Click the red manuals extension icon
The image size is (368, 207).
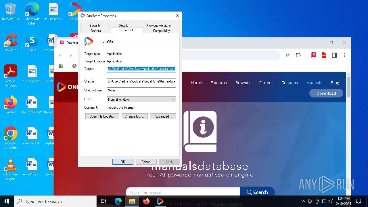[x=314, y=55]
